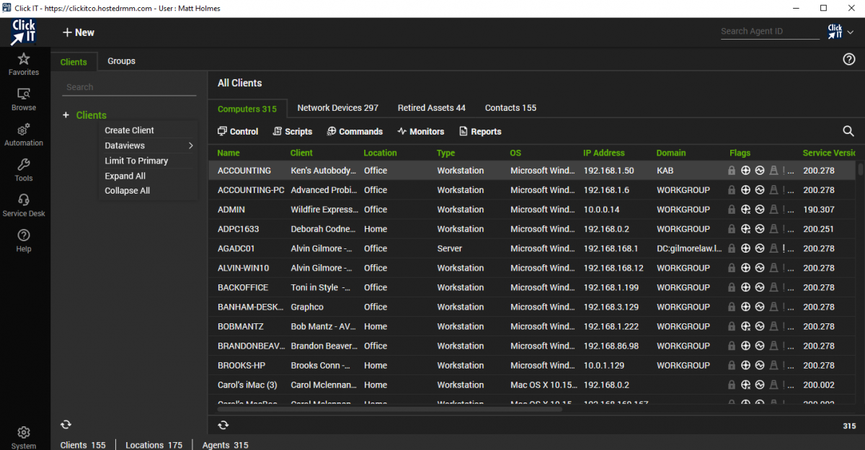Click the exclamation flag for AGADC01 row
The height and width of the screenshot is (450, 865).
tap(784, 248)
